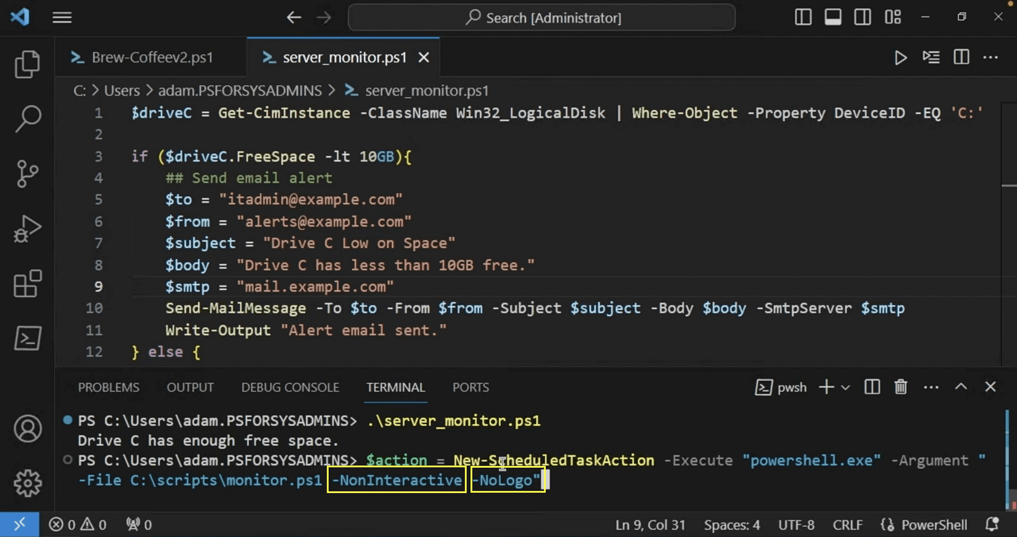
Task: Toggle the primary side bar
Action: tap(803, 17)
